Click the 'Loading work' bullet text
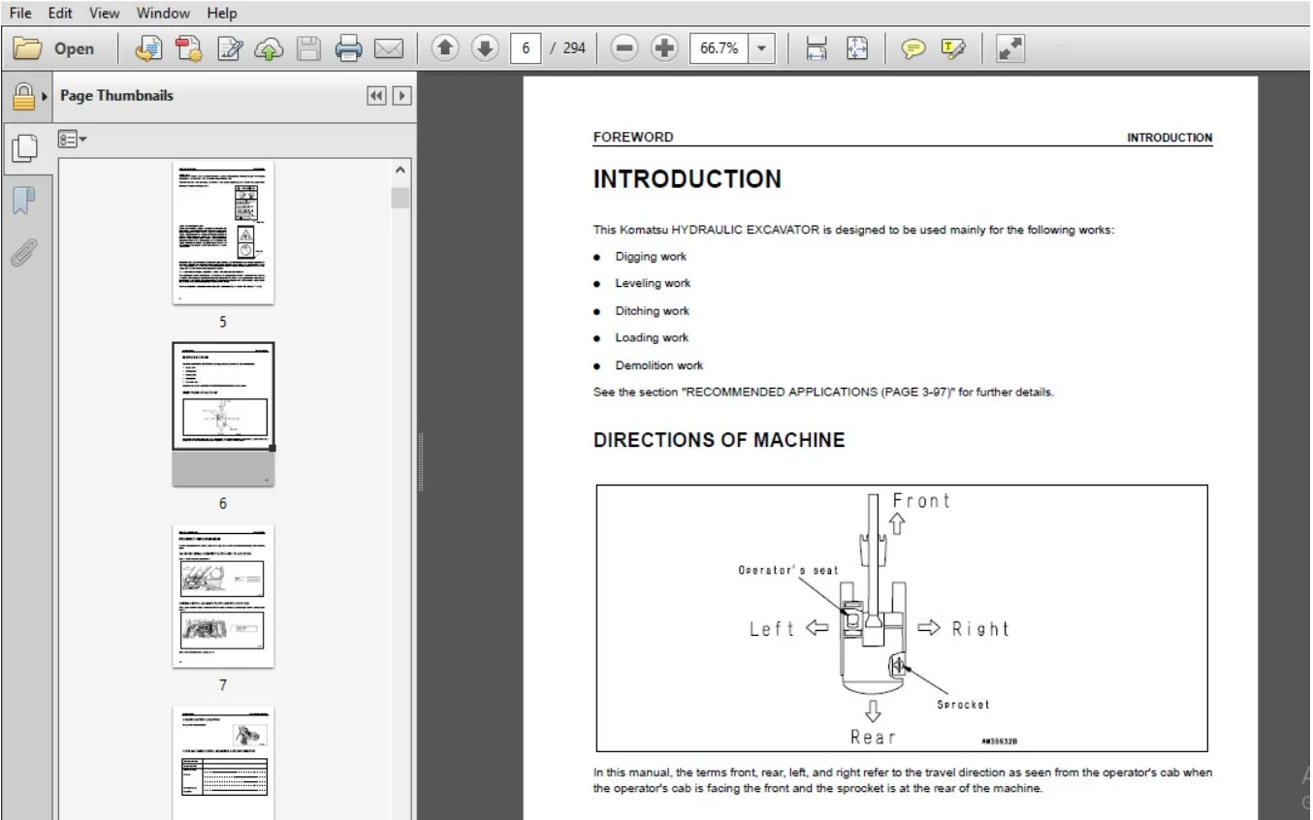The height and width of the screenshot is (820, 1313). (652, 337)
